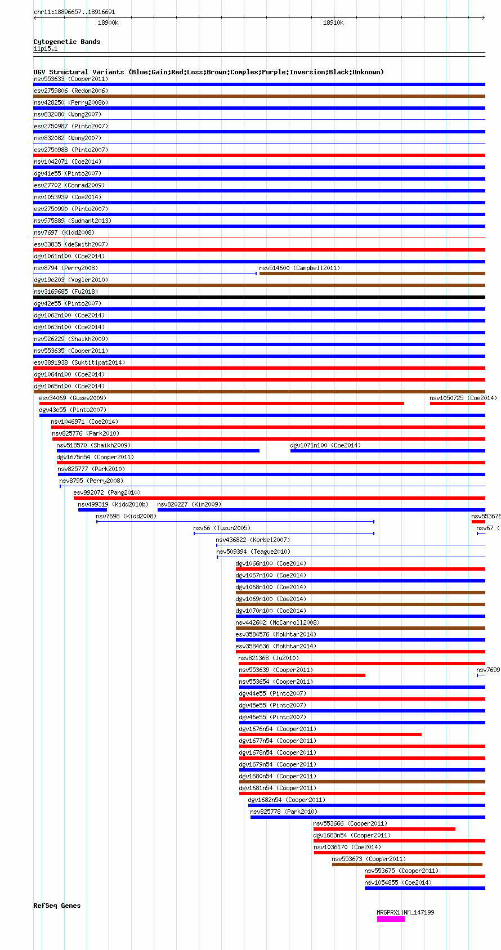501x950 pixels.
Task: Open nsv820227 (Kim2009) label
Action: point(189,504)
